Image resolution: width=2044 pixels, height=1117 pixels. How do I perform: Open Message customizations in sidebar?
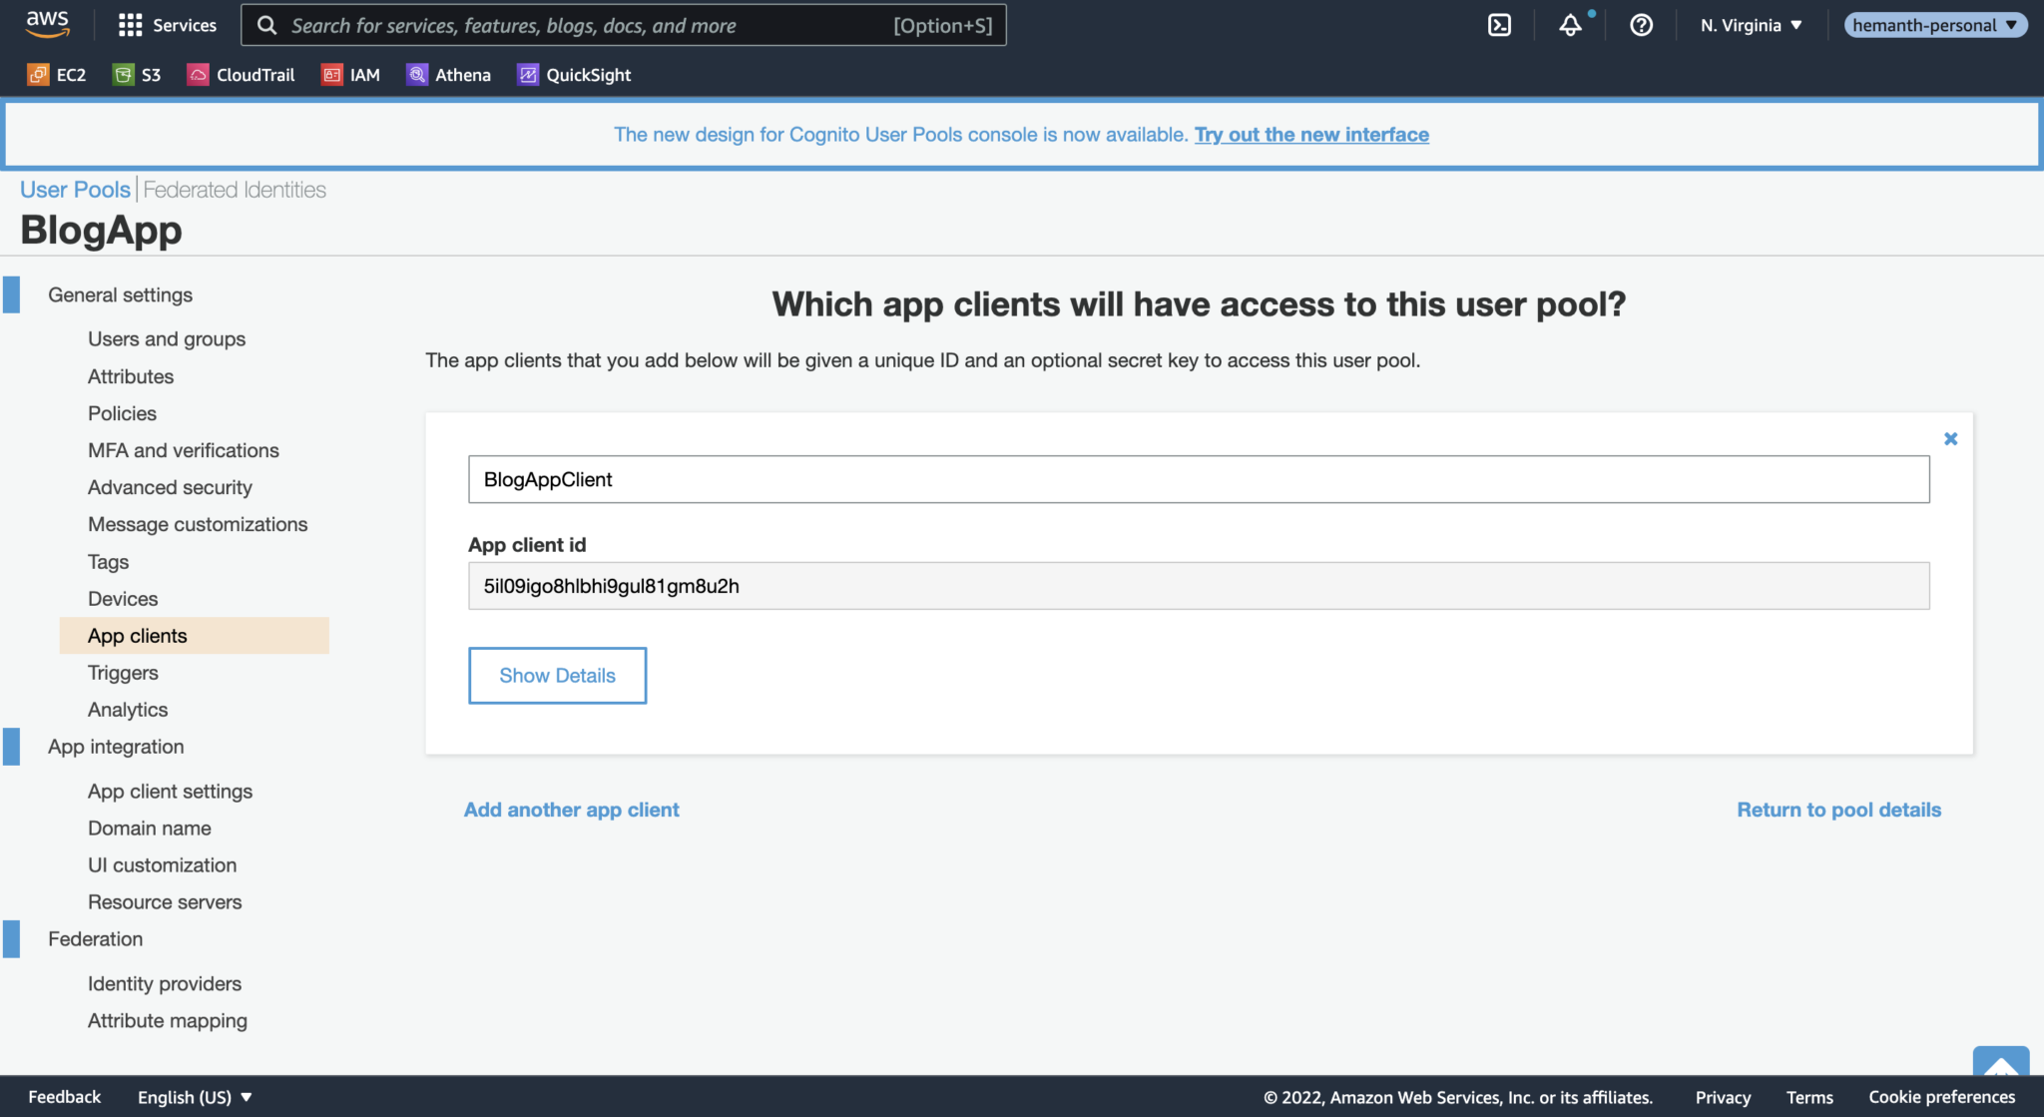[x=198, y=524]
